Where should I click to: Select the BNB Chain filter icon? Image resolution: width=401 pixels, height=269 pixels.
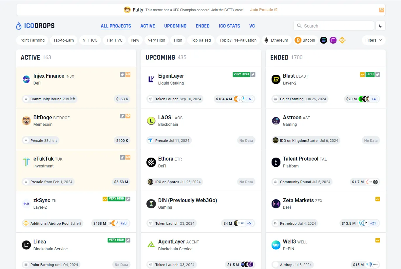[342, 40]
